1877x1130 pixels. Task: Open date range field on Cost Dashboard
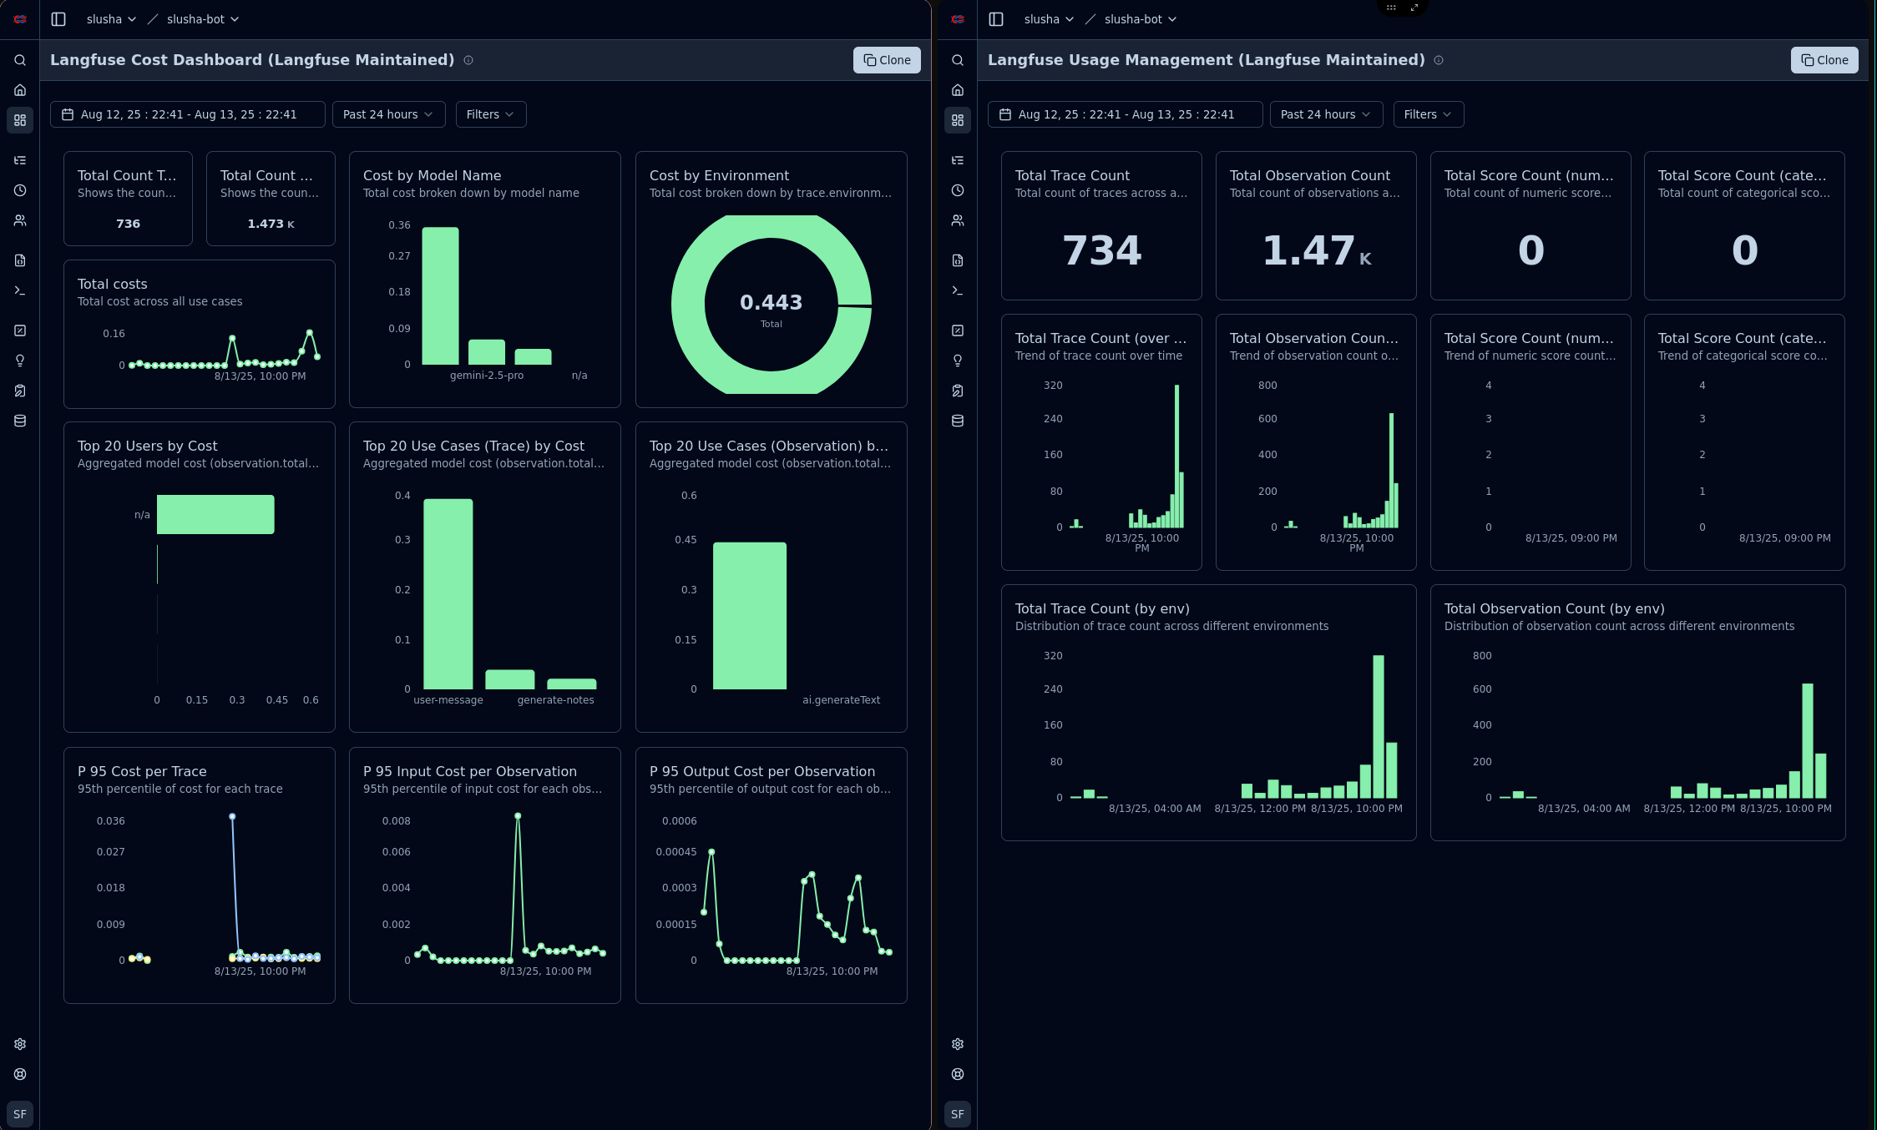(x=188, y=114)
